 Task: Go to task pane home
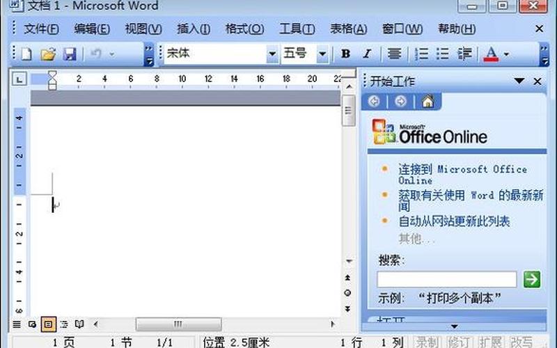(427, 102)
